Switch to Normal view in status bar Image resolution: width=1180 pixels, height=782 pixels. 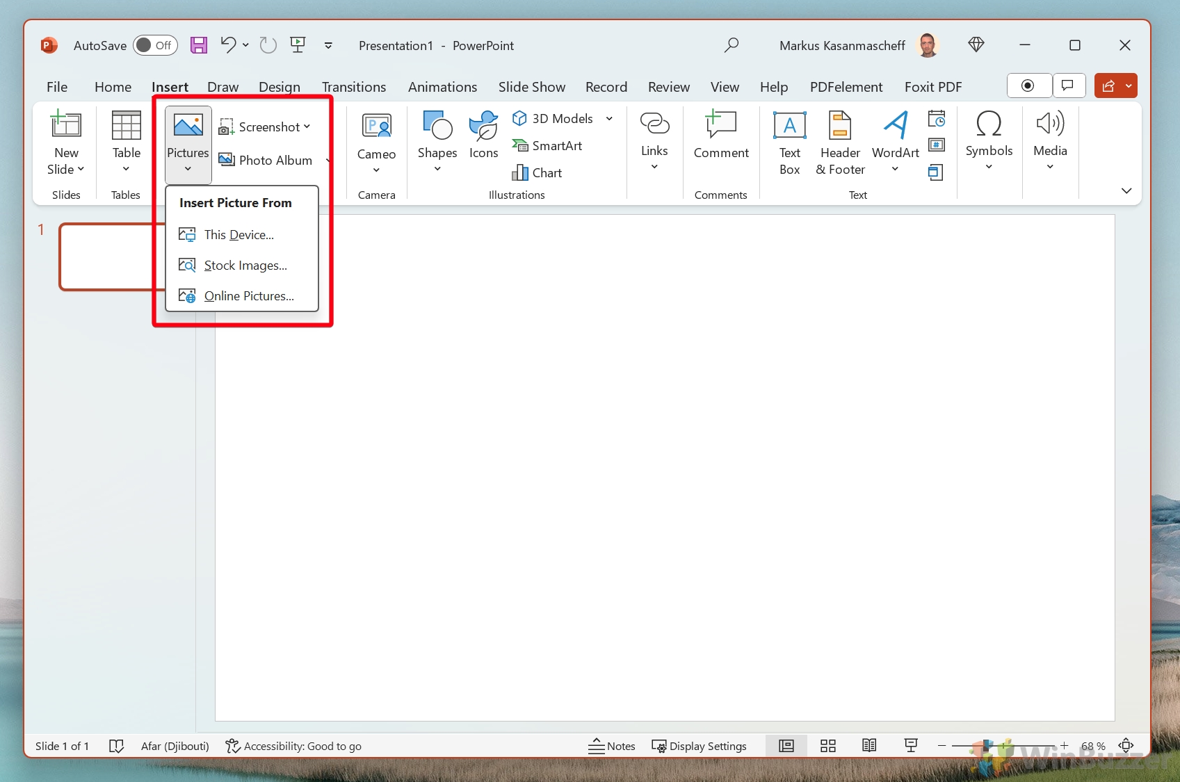pyautogui.click(x=786, y=746)
